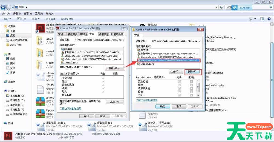Select 桌面 in the navigation pane

coord(11,36)
